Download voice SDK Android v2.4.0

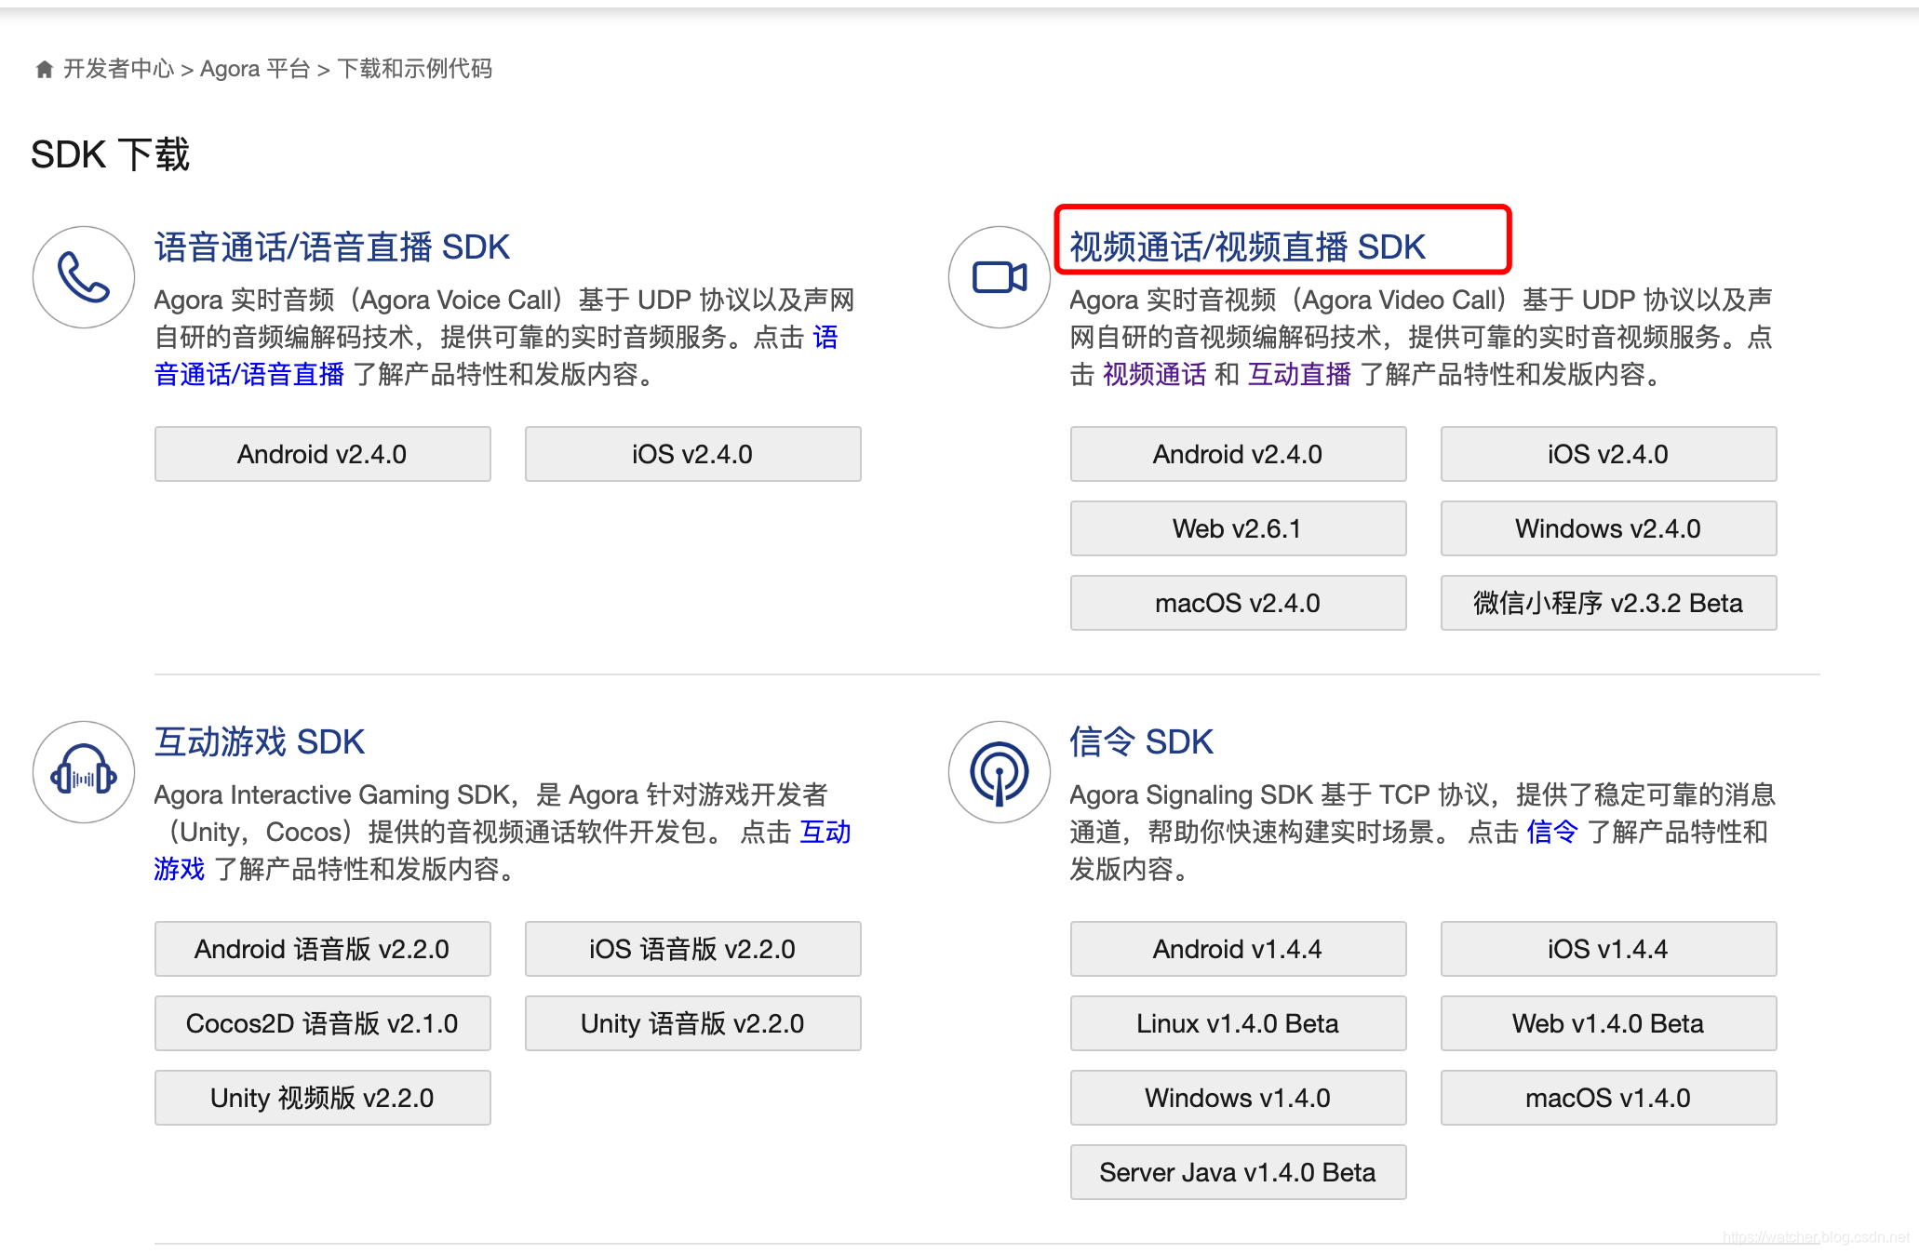point(322,454)
